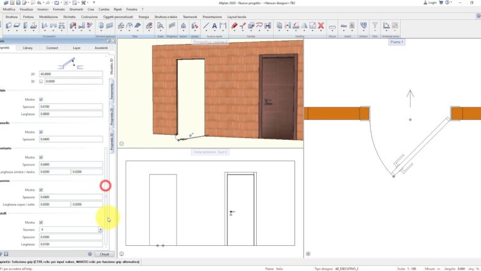The image size is (481, 271).
Task: Click the settings gear beside Chiudi
Action: pos(90,254)
